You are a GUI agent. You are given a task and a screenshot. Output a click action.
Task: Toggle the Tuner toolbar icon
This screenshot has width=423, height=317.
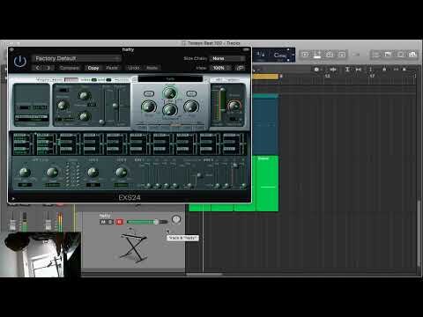[x=317, y=55]
